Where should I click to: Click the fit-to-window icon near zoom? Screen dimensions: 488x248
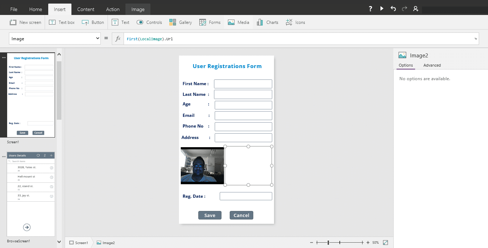385,243
